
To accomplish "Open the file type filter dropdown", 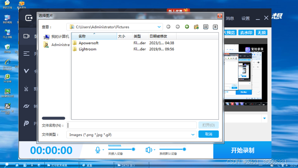I will tap(193, 135).
